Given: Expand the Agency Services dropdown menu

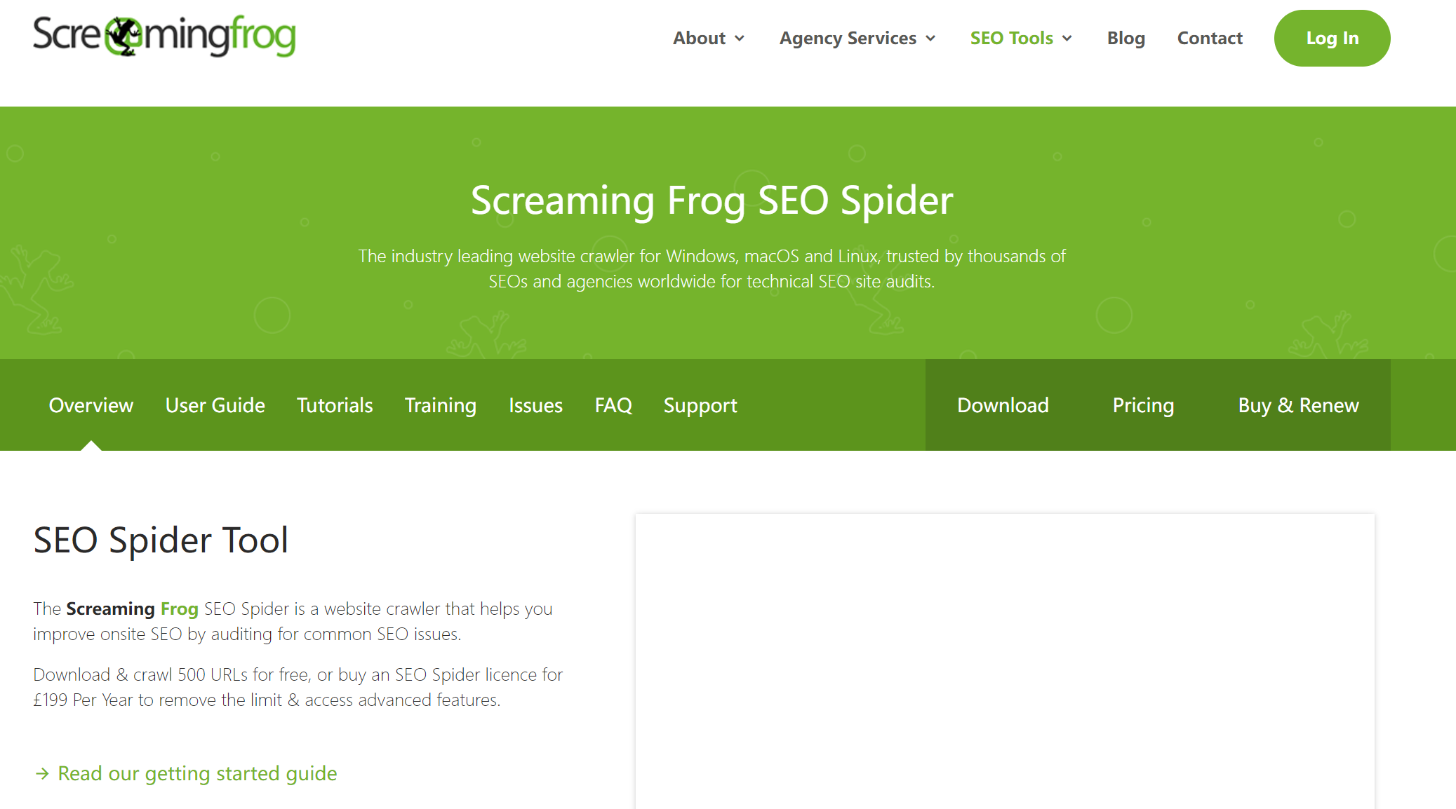Looking at the screenshot, I should (857, 38).
